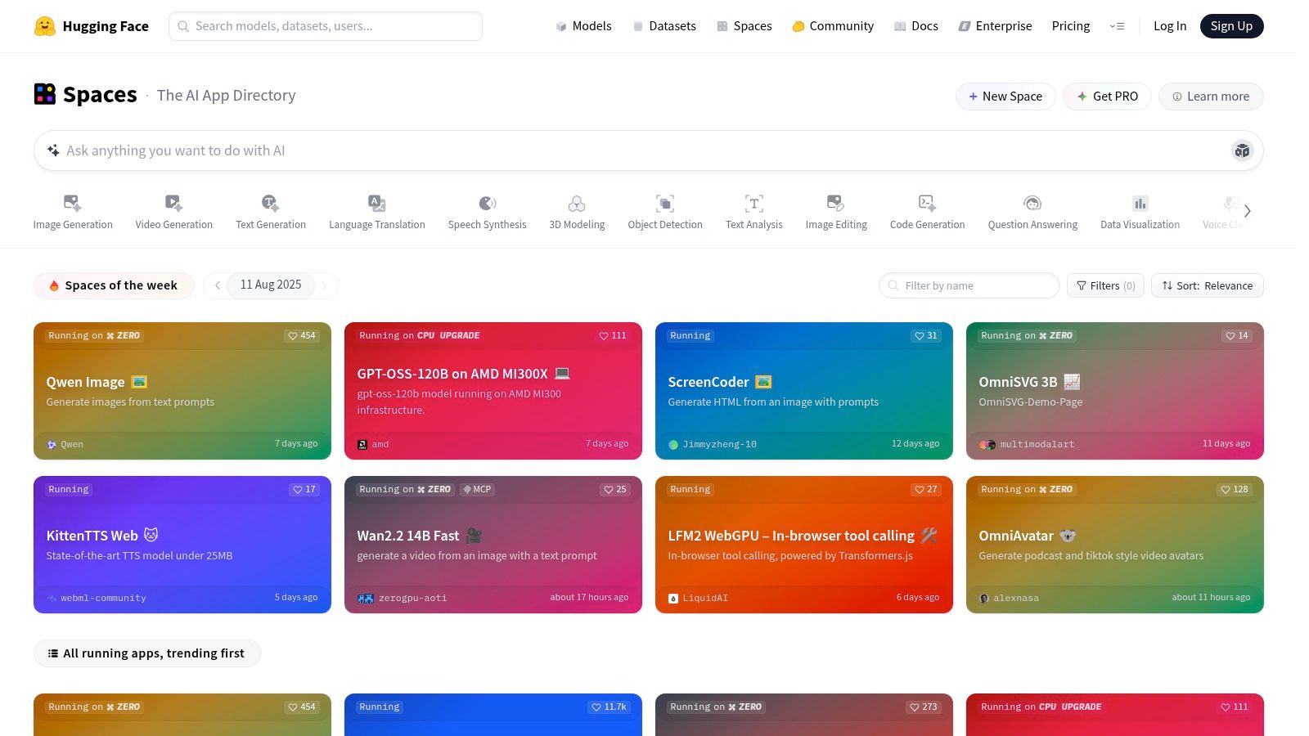Open the Spaces nav item
Image resolution: width=1309 pixels, height=736 pixels.
pos(744,26)
